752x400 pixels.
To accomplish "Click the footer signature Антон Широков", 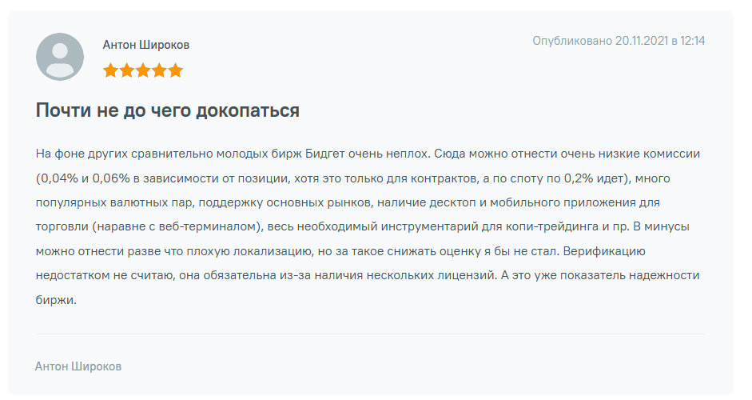I will click(x=78, y=366).
